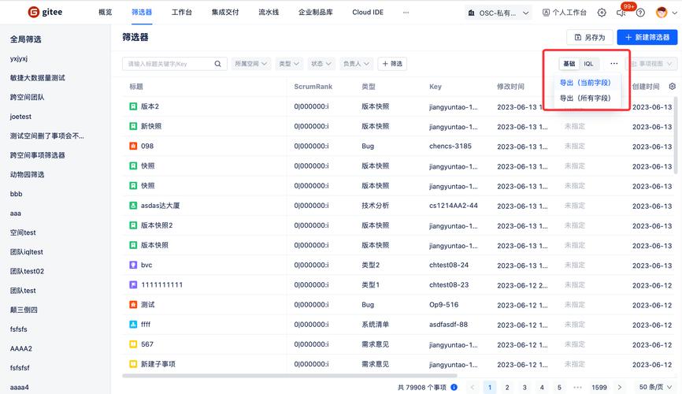The width and height of the screenshot is (682, 394).
Task: Select 敏捷大数据量测试 saved filter
Action: pyautogui.click(x=37, y=78)
